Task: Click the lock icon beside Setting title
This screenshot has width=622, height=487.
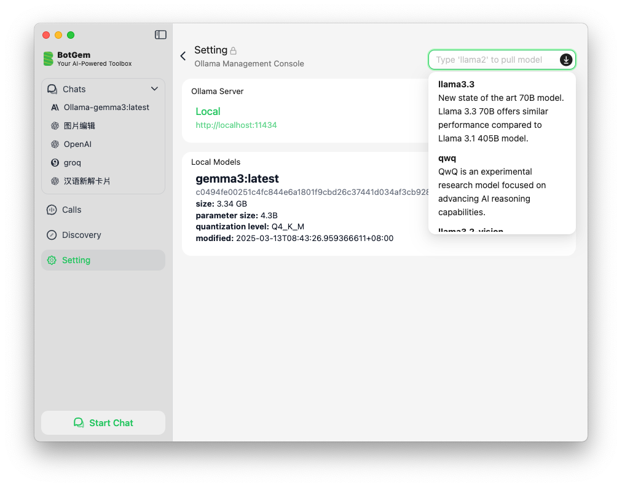Action: tap(234, 51)
